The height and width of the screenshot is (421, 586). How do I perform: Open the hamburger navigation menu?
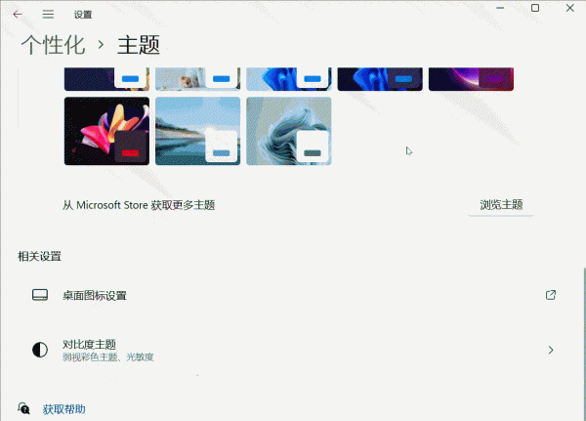click(x=48, y=15)
